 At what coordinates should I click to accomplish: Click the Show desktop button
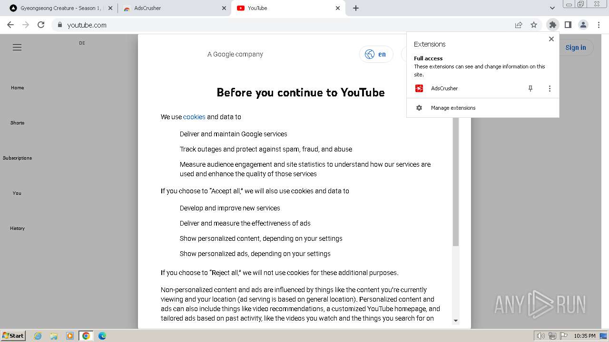pos(604,336)
